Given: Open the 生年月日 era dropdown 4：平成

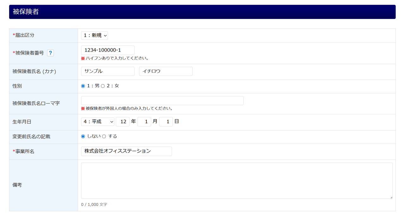Looking at the screenshot, I should [x=98, y=122].
